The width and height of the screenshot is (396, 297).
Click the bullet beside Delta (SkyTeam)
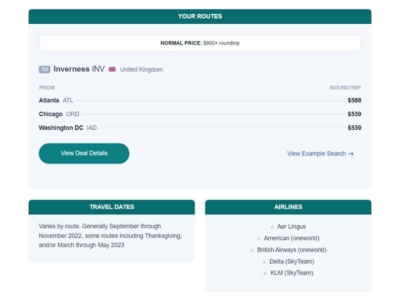pos(264,262)
